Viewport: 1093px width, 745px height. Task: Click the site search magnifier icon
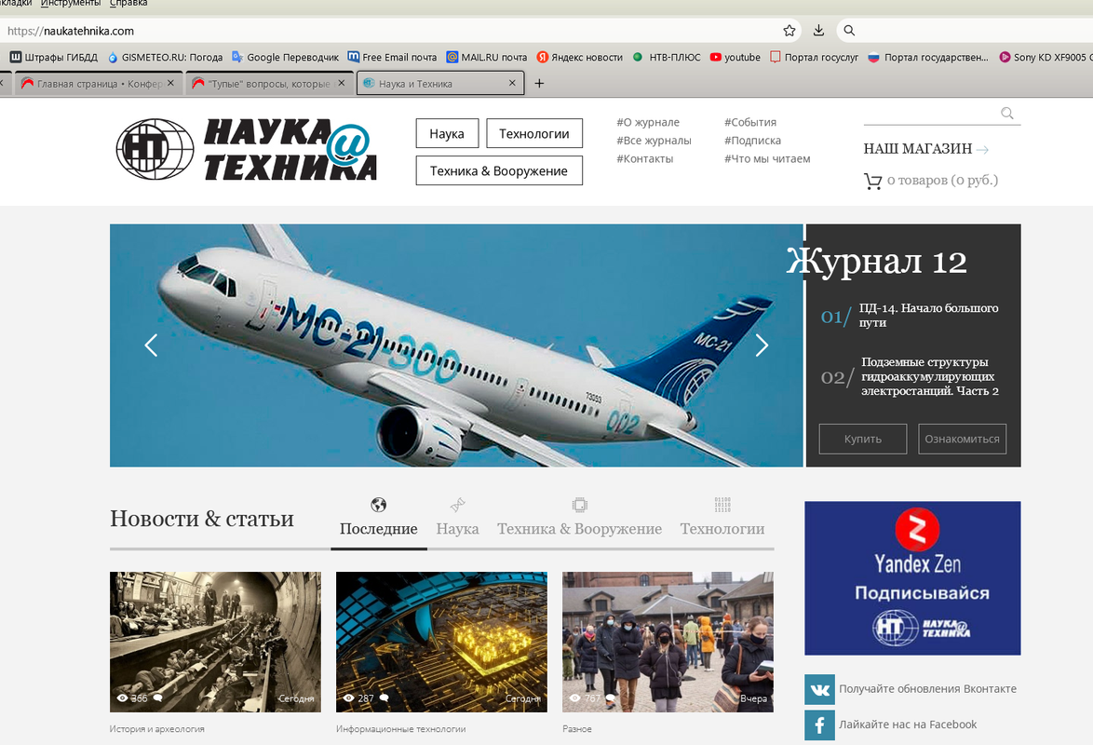(1007, 113)
